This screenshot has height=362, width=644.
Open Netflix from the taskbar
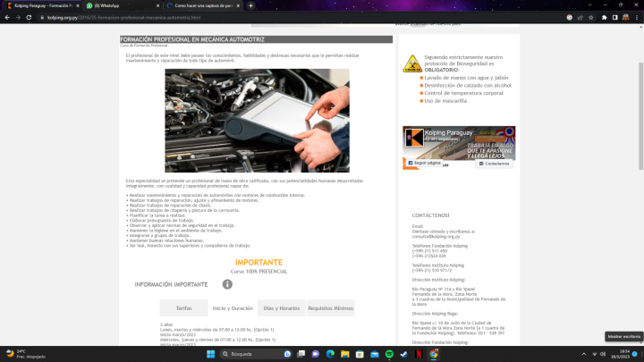pyautogui.click(x=419, y=354)
